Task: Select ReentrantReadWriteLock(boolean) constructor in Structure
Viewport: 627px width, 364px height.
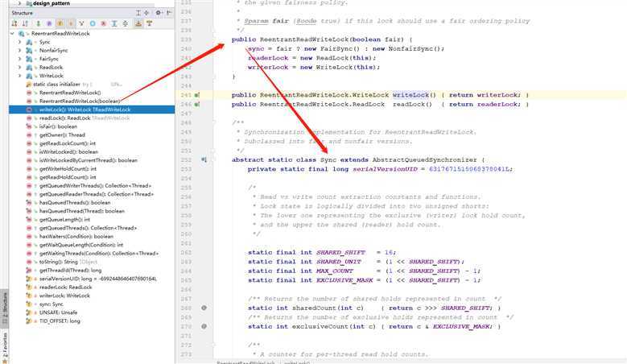Action: pyautogui.click(x=80, y=101)
